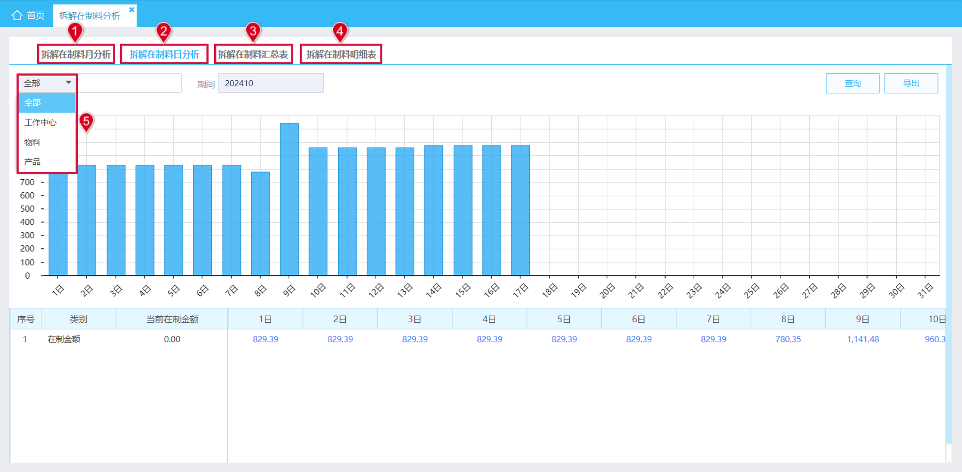Open the 829.39 link under 4日

point(489,339)
